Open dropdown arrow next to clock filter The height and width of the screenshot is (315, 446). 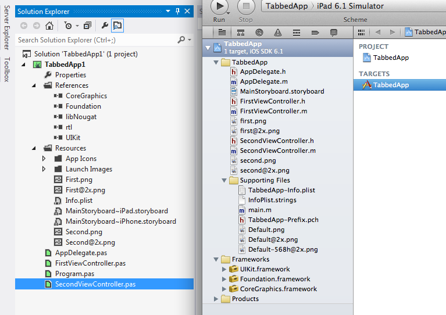click(77, 26)
